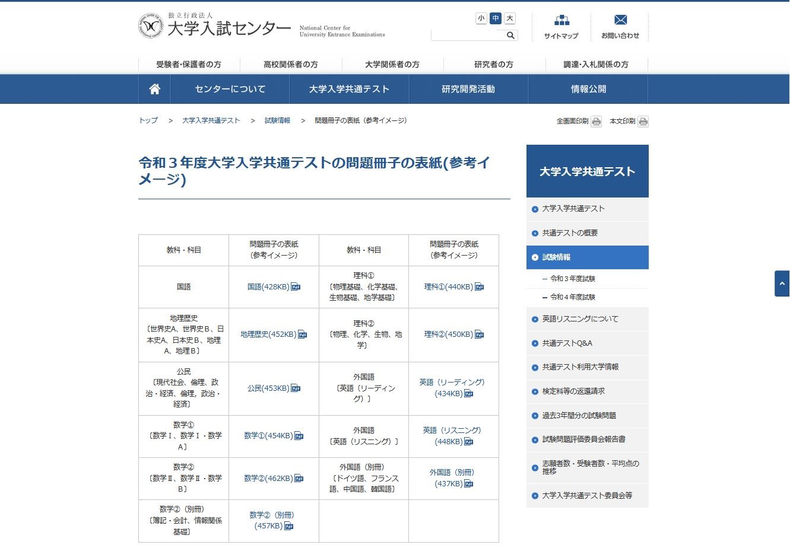Click the full-screen print printer icon
The height and width of the screenshot is (548, 790).
(596, 122)
